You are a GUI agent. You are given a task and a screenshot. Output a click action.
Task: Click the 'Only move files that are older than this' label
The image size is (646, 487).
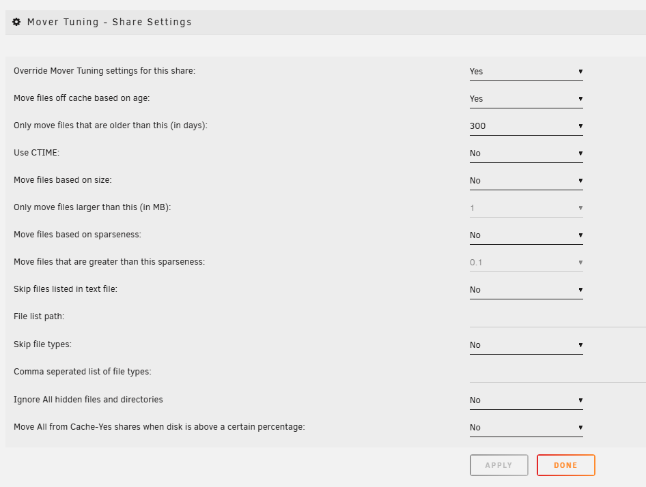(x=111, y=126)
